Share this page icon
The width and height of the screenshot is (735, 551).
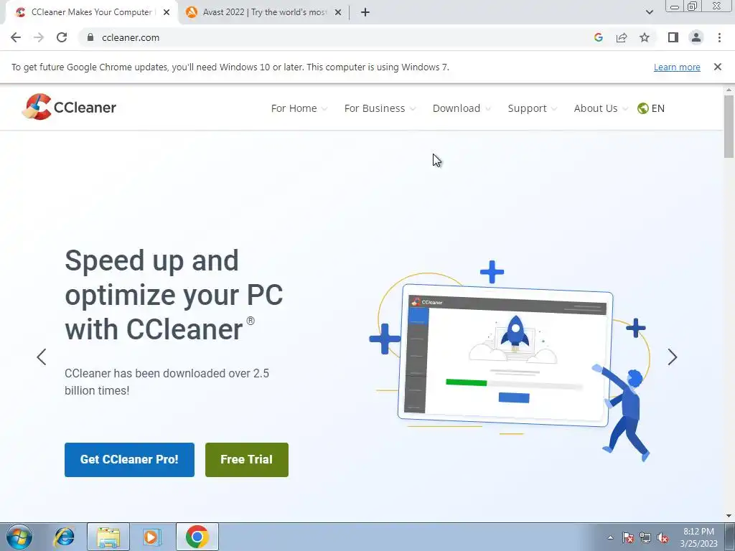click(x=622, y=37)
